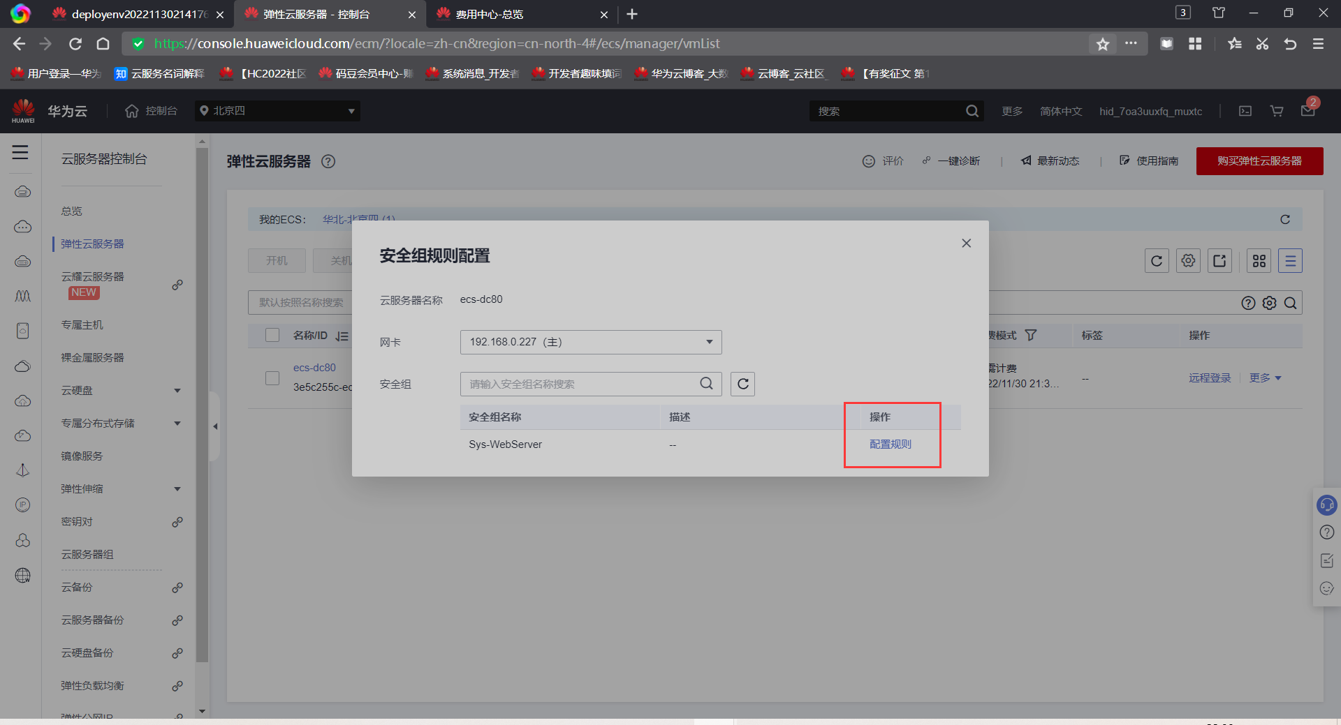This screenshot has height=725, width=1341.
Task: Open 密钥对 in the sidebar
Action: [x=76, y=521]
